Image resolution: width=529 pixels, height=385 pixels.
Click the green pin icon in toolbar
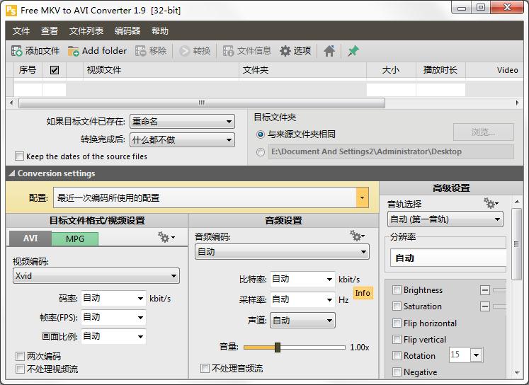click(353, 51)
